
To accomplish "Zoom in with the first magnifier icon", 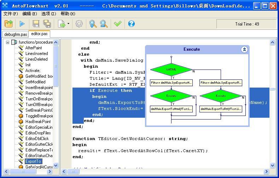I will pyautogui.click(x=93, y=23).
